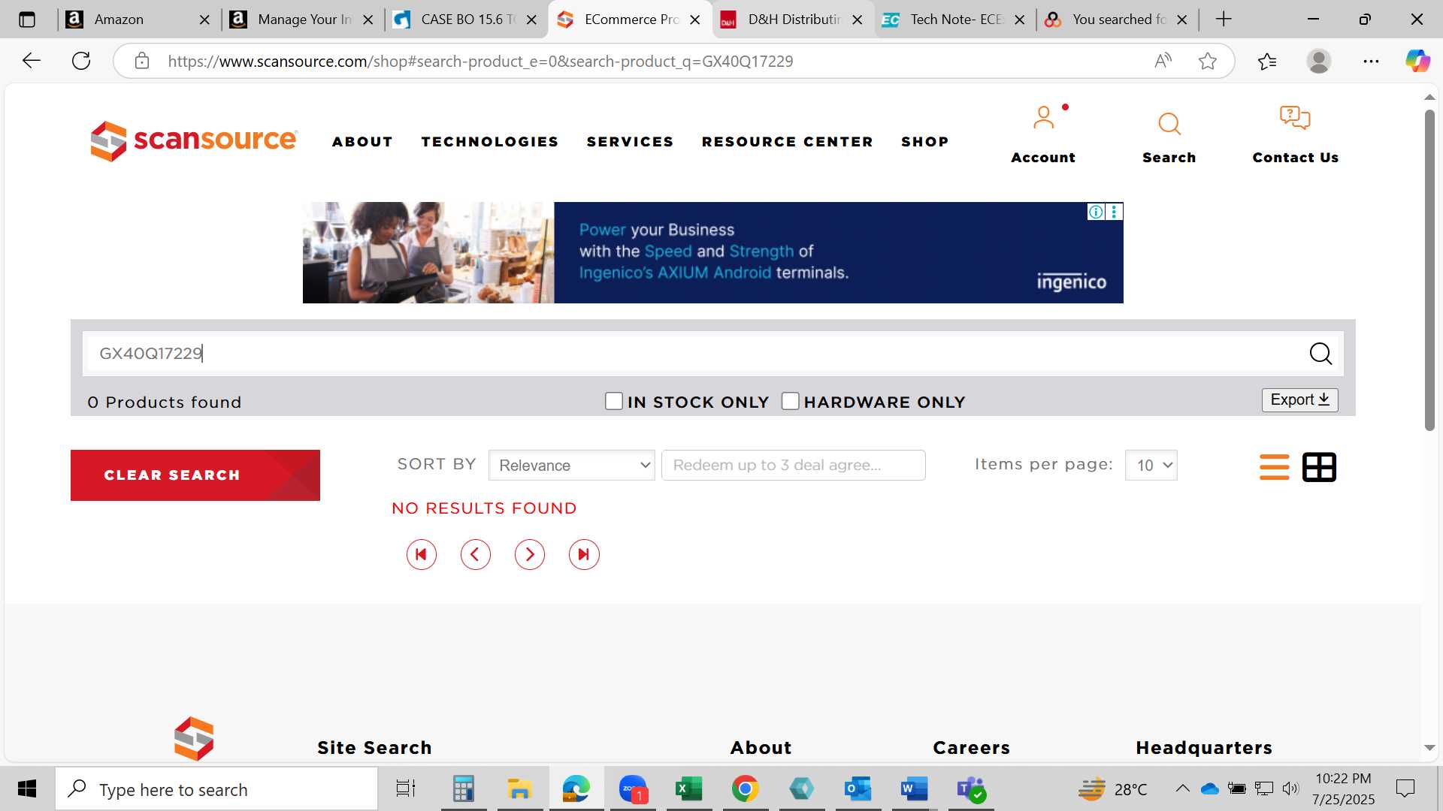Go to first results page
The height and width of the screenshot is (811, 1443).
coord(422,555)
